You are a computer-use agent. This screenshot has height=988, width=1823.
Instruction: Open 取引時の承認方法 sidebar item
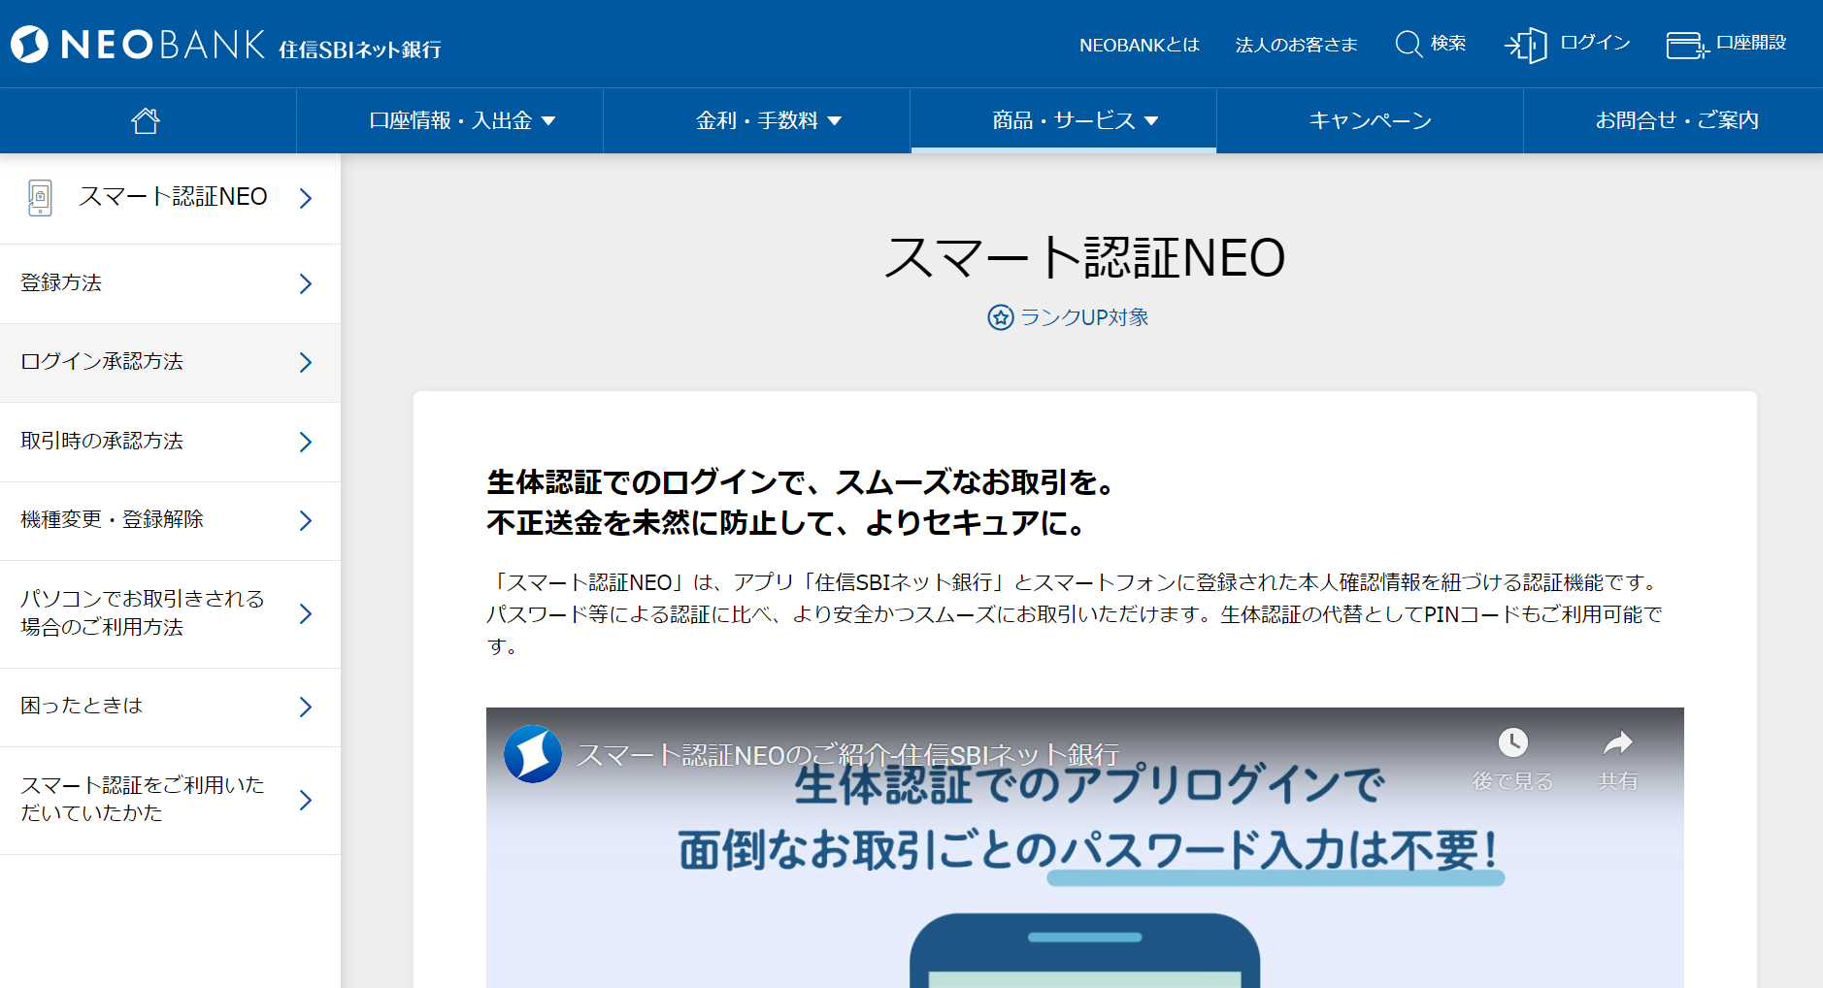[x=170, y=442]
